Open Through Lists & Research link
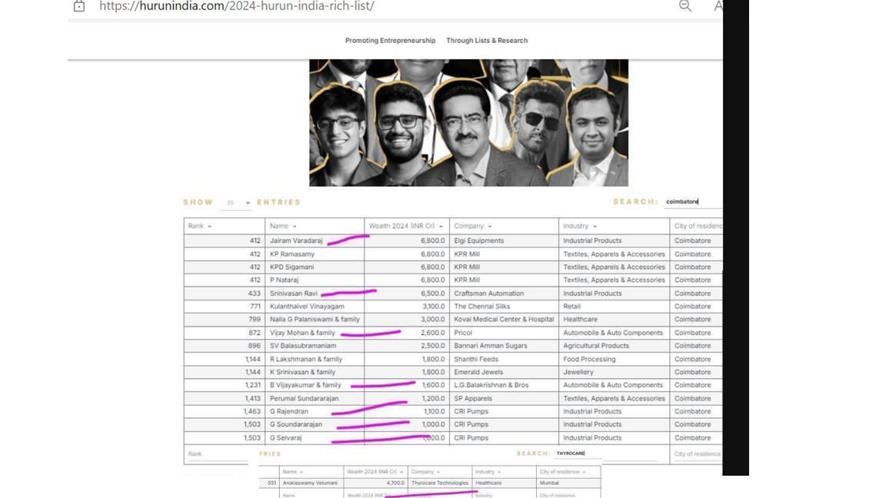The image size is (886, 498). tap(487, 41)
